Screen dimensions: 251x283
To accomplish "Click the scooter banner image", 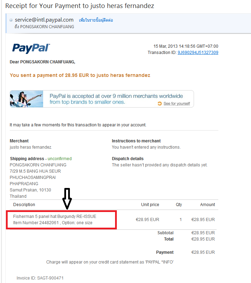I will coord(26,99).
